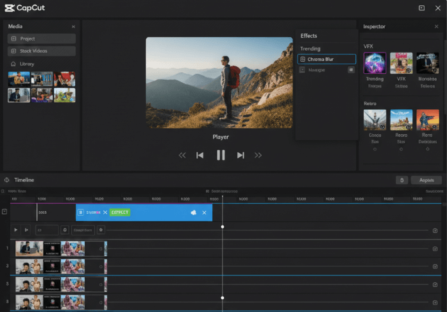This screenshot has width=447, height=312.
Task: Close the Media panel
Action: [x=73, y=26]
